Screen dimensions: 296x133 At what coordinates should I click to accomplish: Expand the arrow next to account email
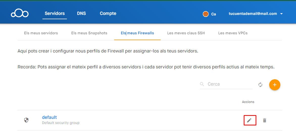pos(282,14)
